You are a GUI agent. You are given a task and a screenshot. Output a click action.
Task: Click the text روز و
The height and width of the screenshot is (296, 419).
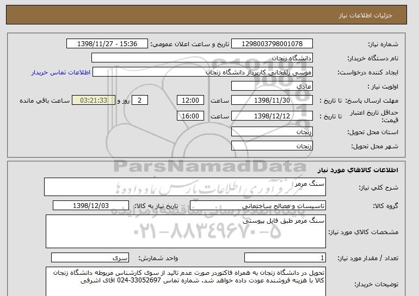click(x=124, y=100)
